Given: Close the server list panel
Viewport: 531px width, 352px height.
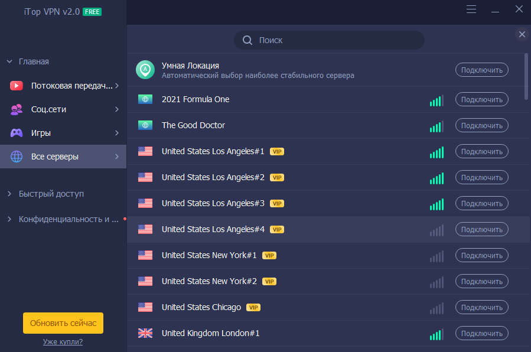Looking at the screenshot, I should point(522,34).
